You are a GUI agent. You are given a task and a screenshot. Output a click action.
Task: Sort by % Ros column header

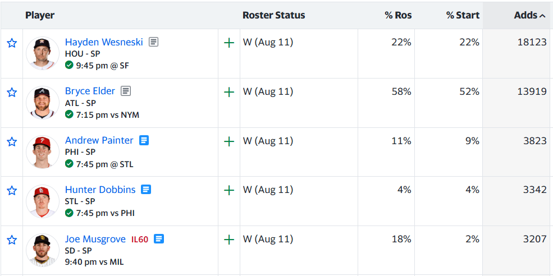398,15
